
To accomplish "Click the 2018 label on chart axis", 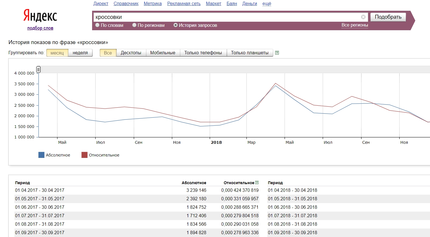I will pos(216,142).
